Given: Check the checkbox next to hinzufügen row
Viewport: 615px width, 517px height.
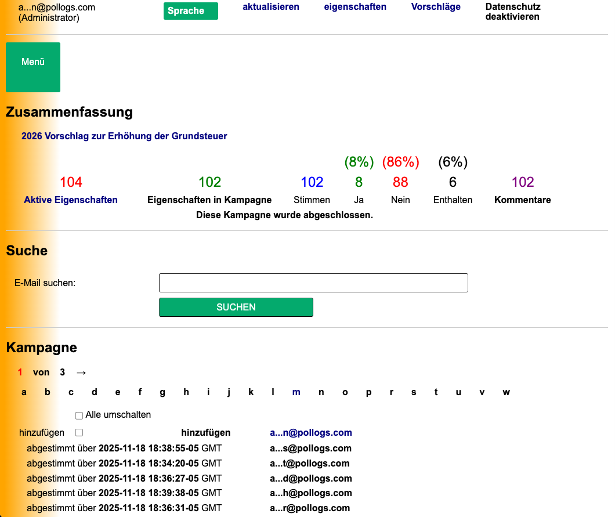Looking at the screenshot, I should point(79,432).
